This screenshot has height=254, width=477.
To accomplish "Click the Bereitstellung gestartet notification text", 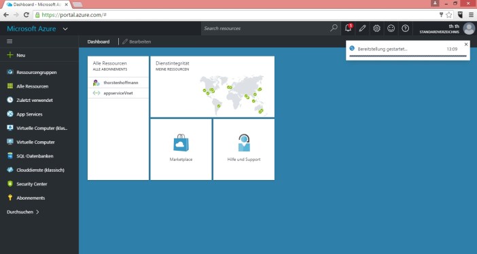I will [x=383, y=49].
